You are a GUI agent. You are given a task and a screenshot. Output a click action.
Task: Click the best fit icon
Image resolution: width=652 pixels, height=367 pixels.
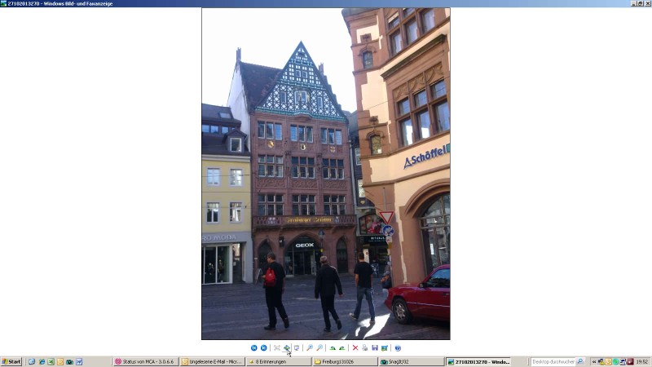coord(277,348)
